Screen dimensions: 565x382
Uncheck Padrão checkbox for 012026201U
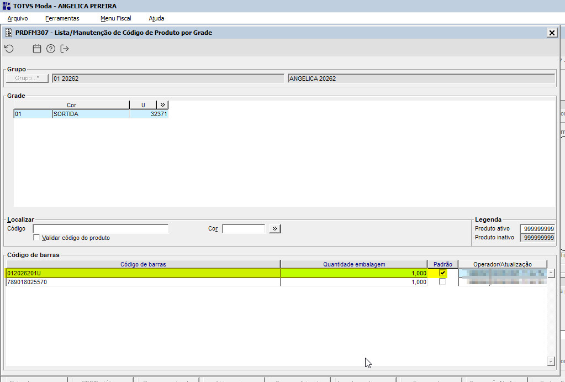[442, 273]
